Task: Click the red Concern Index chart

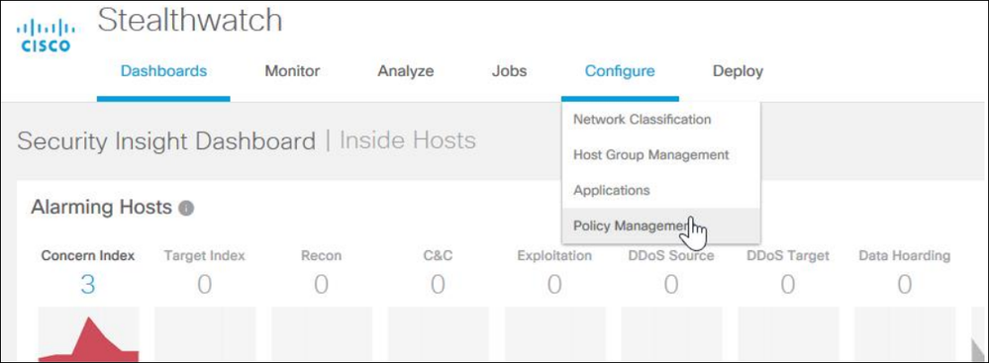Action: pos(88,338)
